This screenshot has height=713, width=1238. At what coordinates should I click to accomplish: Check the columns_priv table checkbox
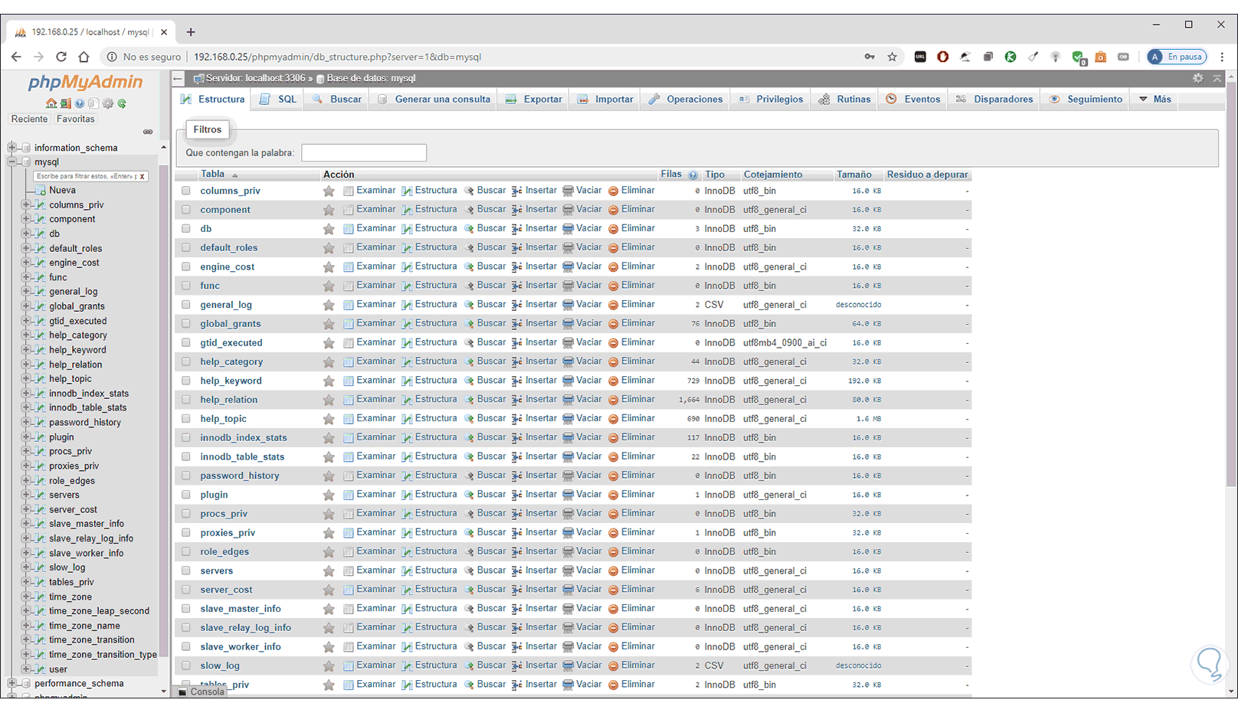tap(186, 191)
